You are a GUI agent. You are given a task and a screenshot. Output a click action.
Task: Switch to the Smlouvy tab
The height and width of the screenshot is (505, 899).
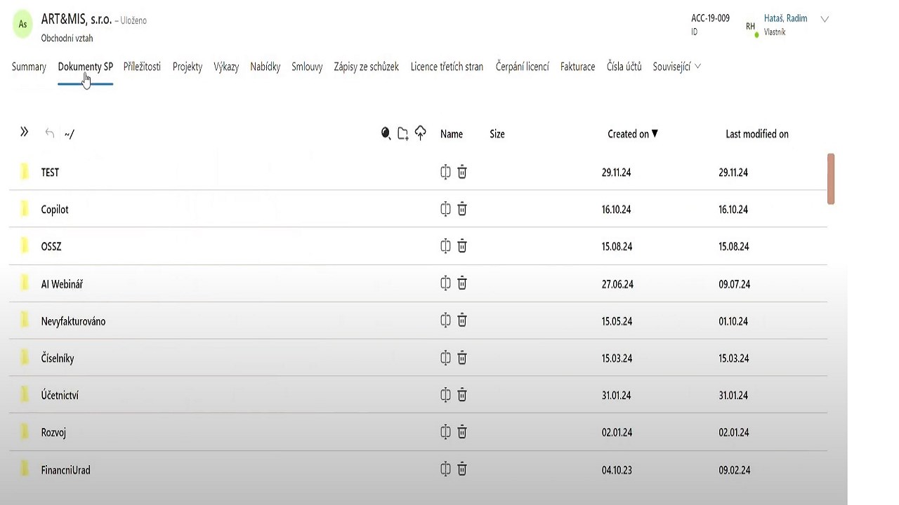pos(307,67)
